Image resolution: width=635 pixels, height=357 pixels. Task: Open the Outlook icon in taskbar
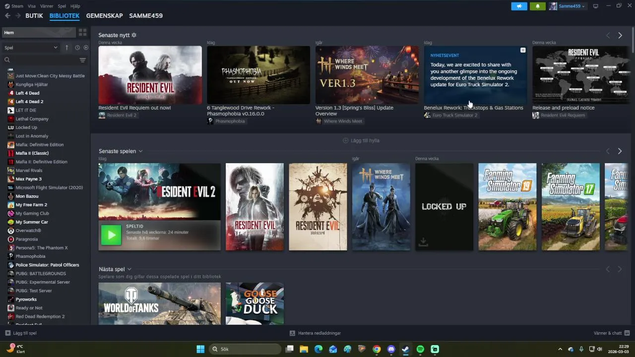[333, 349]
